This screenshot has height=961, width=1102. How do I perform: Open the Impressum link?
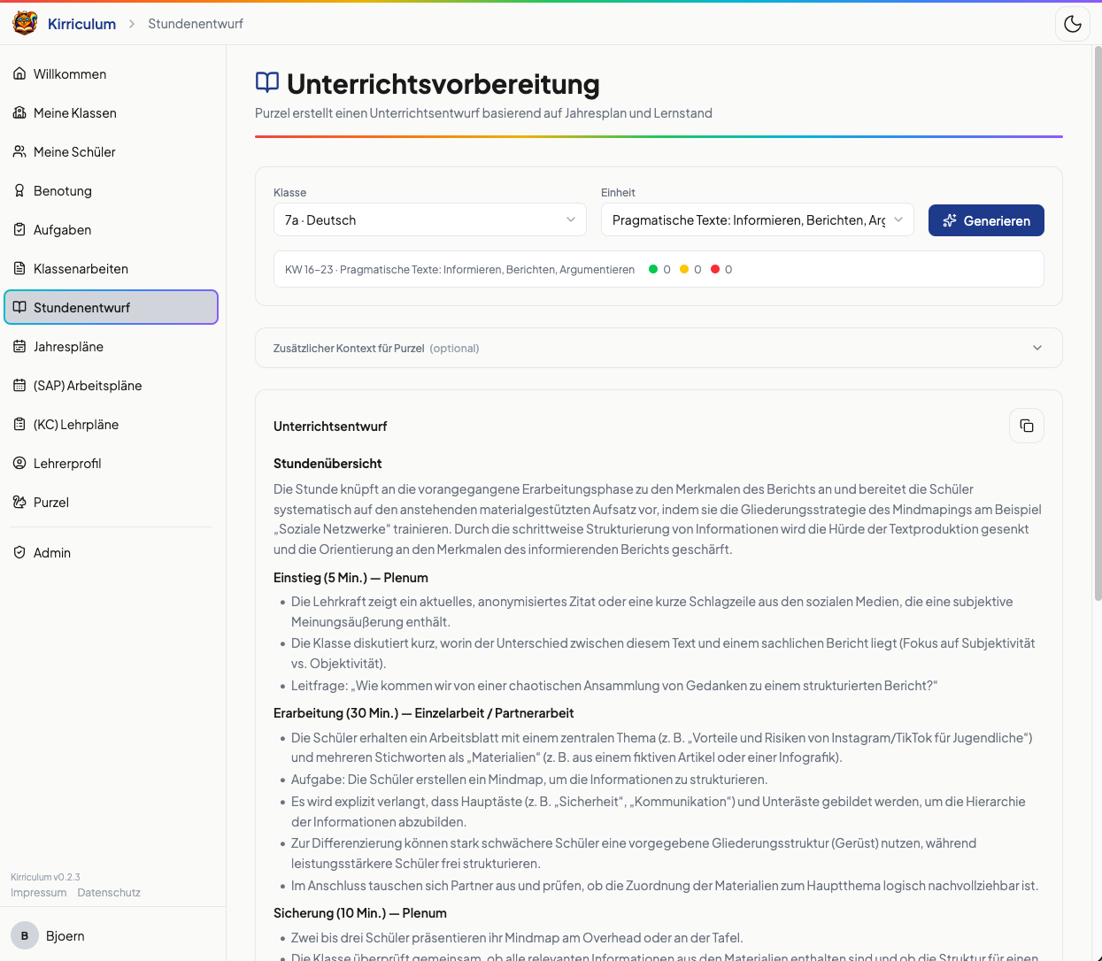(x=39, y=892)
